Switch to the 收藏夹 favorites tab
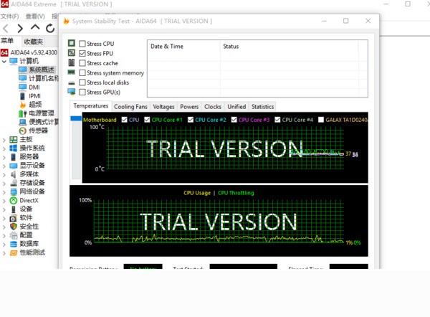The height and width of the screenshot is (317, 430). point(34,42)
